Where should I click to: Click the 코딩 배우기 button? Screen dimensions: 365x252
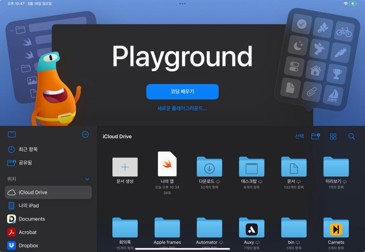pyautogui.click(x=182, y=92)
